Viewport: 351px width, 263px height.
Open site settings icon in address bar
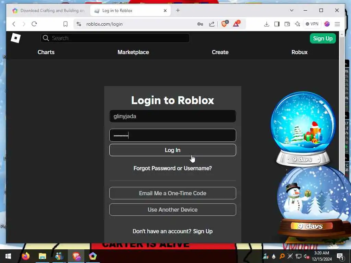tap(79, 24)
